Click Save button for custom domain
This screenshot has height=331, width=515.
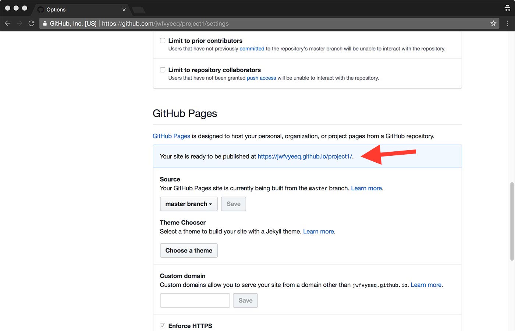[245, 300]
